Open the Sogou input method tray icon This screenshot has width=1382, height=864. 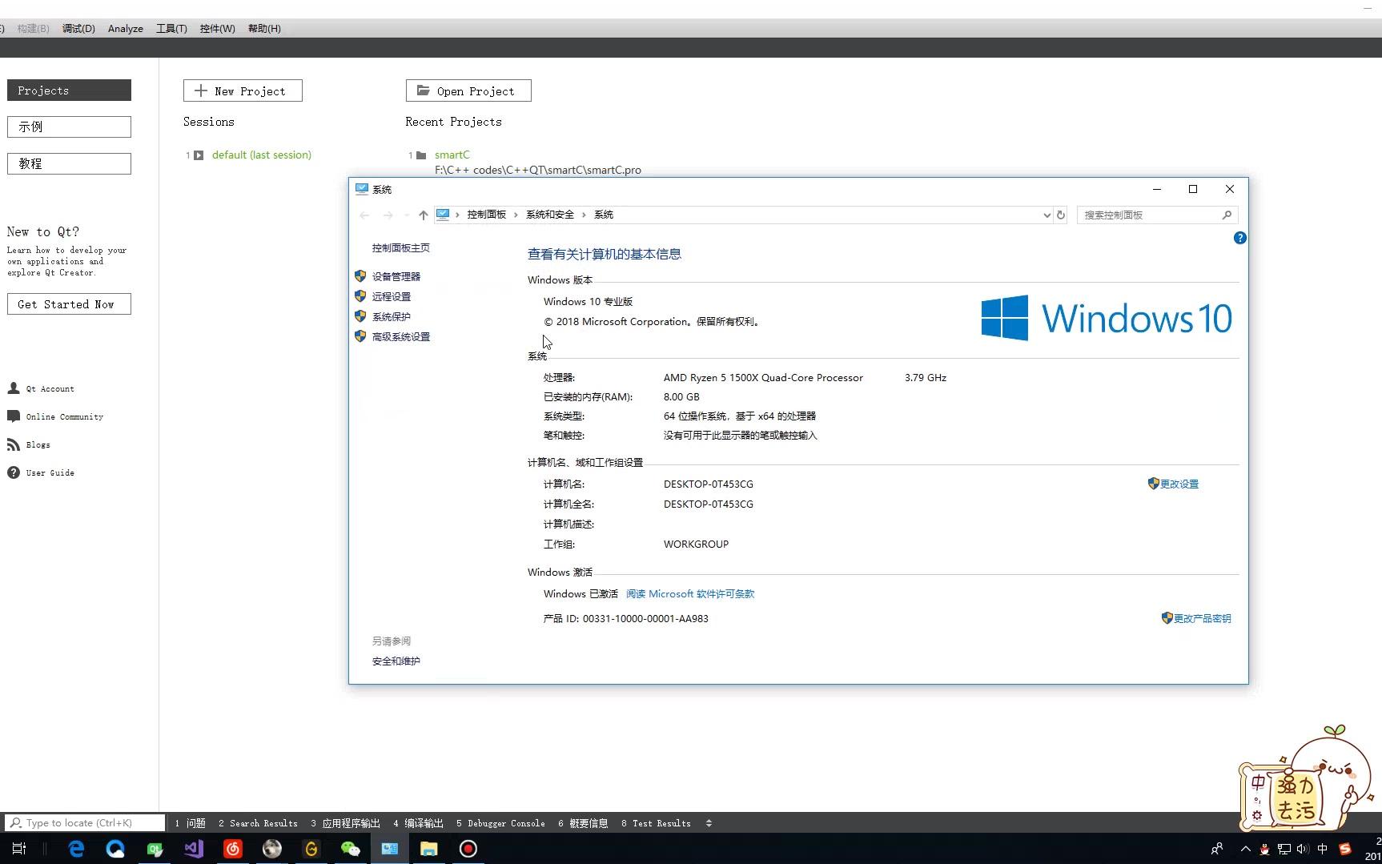(x=1345, y=849)
